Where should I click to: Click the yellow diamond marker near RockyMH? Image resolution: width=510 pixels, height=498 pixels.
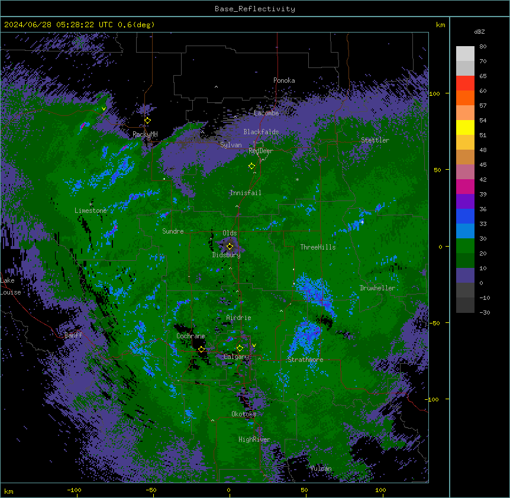coord(148,121)
